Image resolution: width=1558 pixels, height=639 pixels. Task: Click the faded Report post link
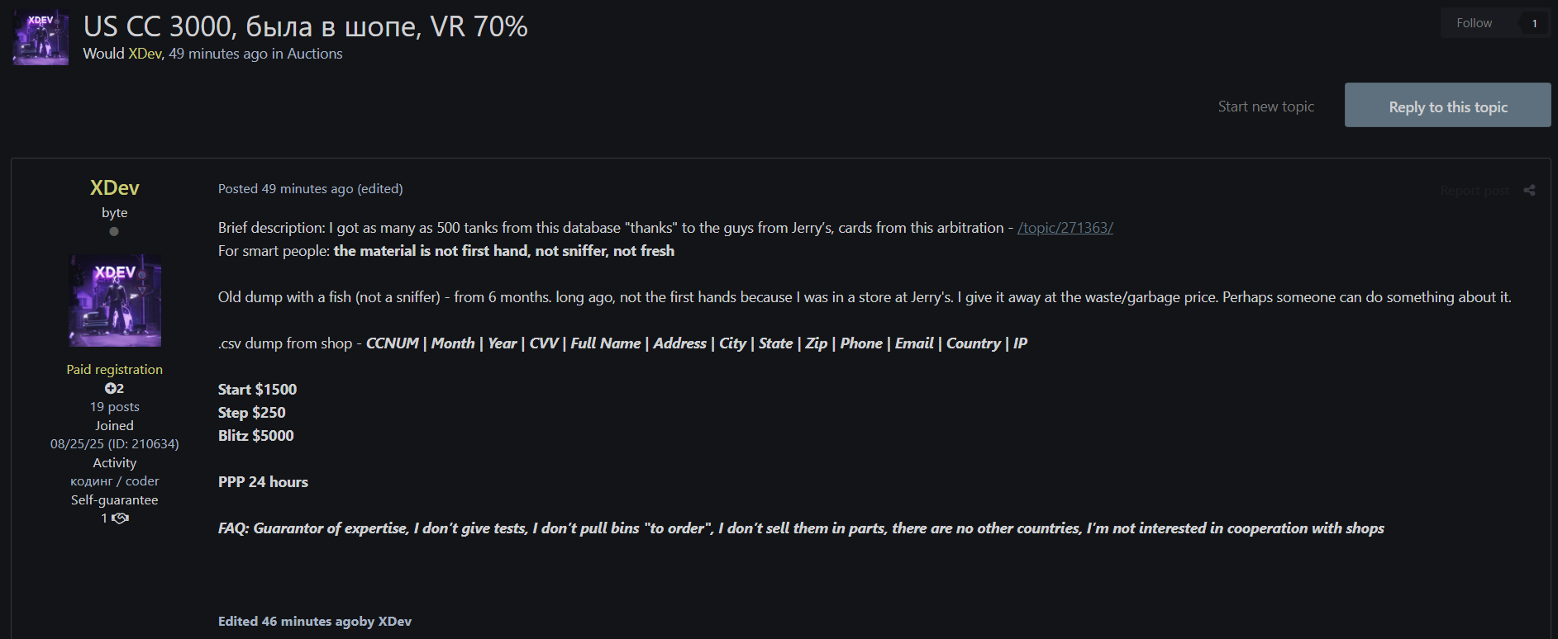(1474, 191)
